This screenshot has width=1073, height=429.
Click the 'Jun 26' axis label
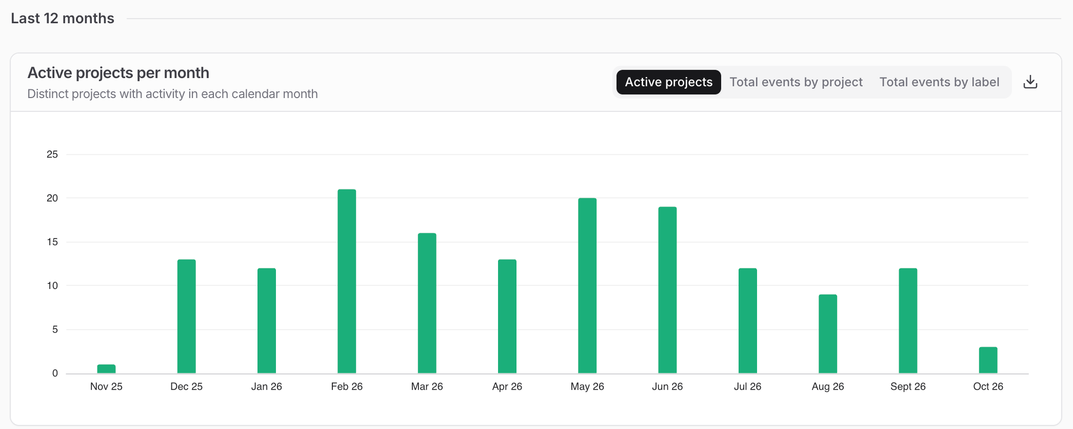[667, 386]
